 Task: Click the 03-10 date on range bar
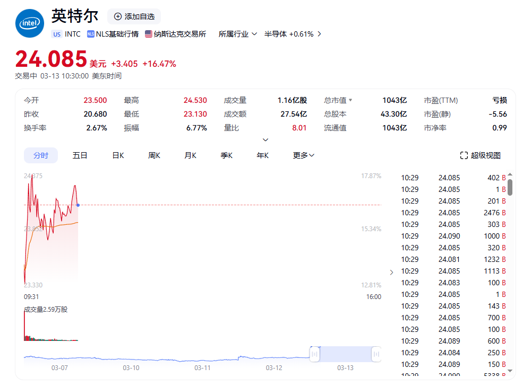pyautogui.click(x=131, y=368)
